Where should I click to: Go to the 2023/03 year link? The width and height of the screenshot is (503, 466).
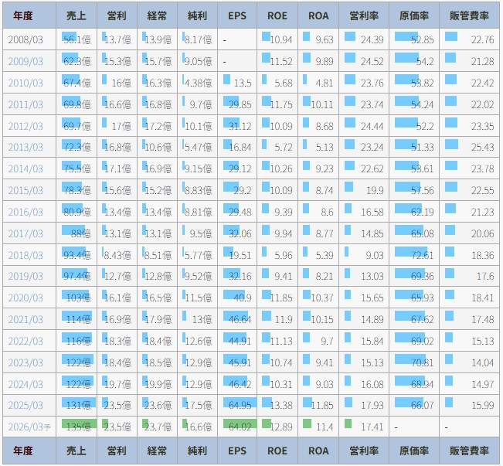(25, 363)
